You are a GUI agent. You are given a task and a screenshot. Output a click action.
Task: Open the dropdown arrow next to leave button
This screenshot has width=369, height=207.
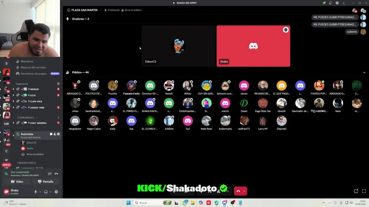pos(244,191)
